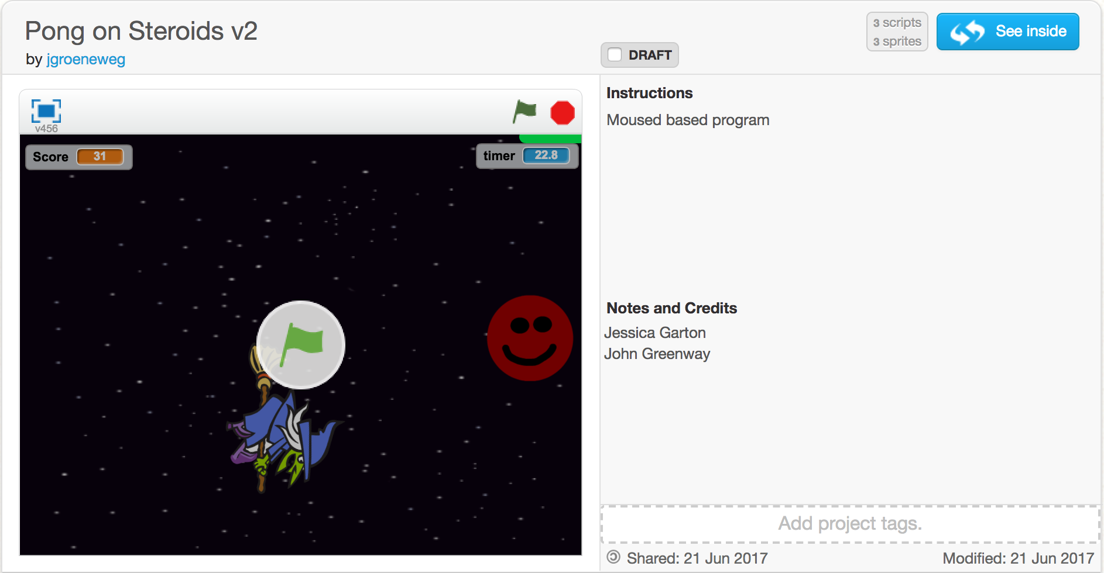This screenshot has width=1104, height=573.
Task: Click the Score variable monitor label
Action: click(50, 157)
